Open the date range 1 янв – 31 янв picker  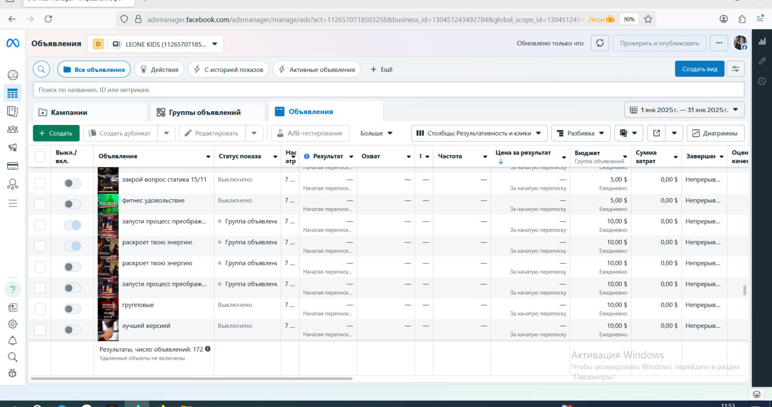[684, 110]
